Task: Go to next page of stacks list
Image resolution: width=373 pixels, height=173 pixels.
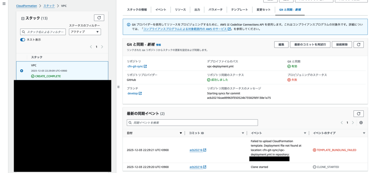Action: coord(102,47)
